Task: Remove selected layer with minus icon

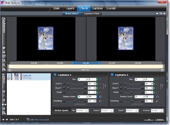Action: coord(4,96)
